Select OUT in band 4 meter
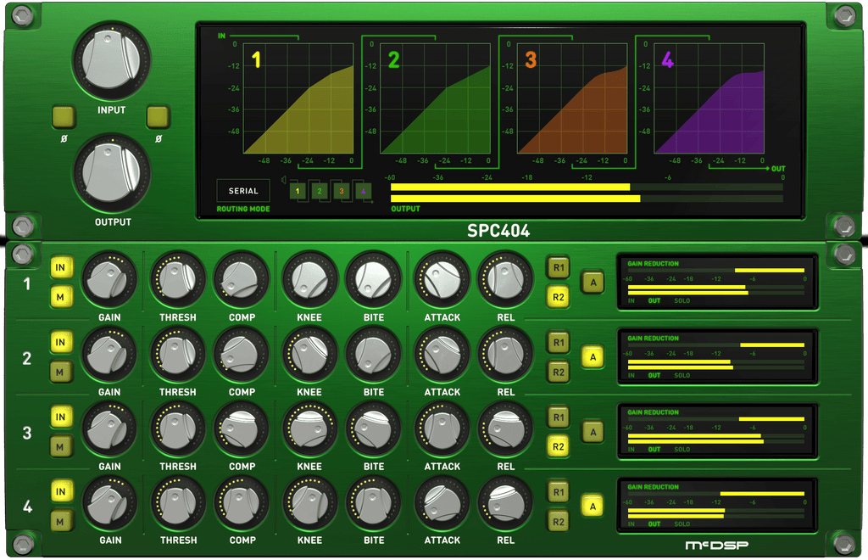Image resolution: width=868 pixels, height=560 pixels. tap(654, 524)
